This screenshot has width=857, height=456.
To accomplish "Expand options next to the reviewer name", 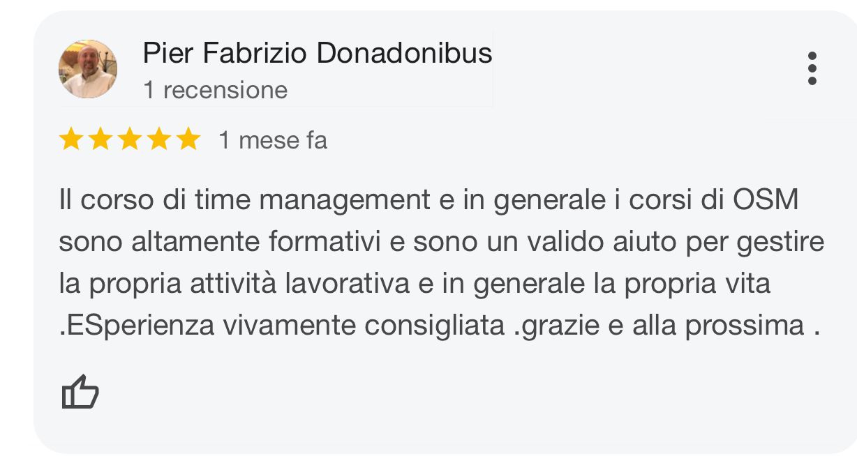I will [x=812, y=68].
